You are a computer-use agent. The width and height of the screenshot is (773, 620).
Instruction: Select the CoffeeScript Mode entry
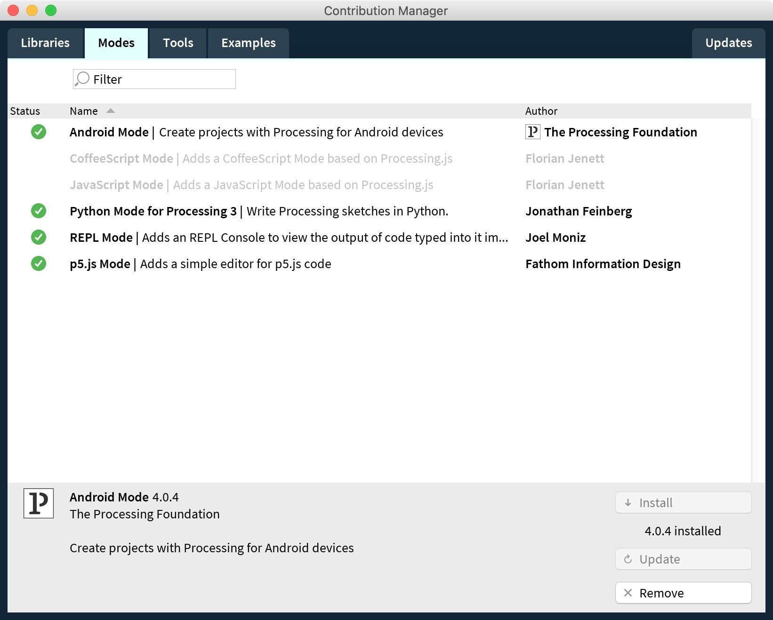pos(379,159)
